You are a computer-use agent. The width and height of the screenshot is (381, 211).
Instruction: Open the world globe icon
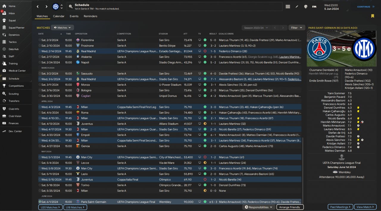point(305,7)
